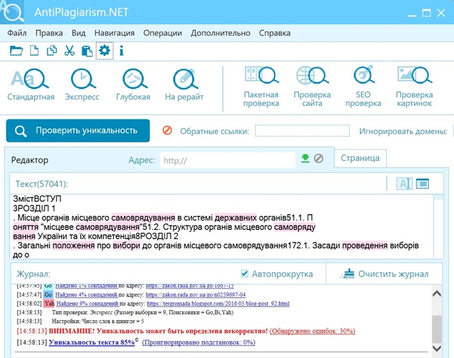Start Стандартная check mode

(31, 84)
